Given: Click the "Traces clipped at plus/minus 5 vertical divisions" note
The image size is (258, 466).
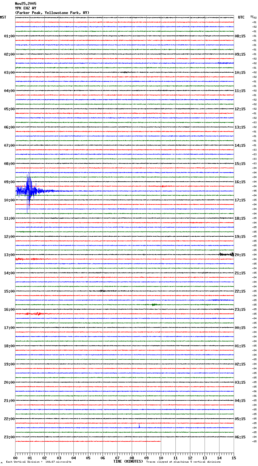Looking at the screenshot, I should (x=183, y=462).
